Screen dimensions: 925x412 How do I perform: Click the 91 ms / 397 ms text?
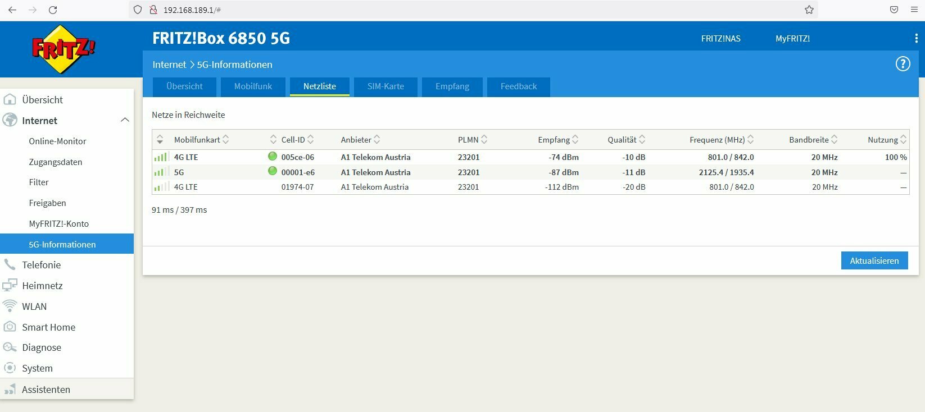coord(179,210)
